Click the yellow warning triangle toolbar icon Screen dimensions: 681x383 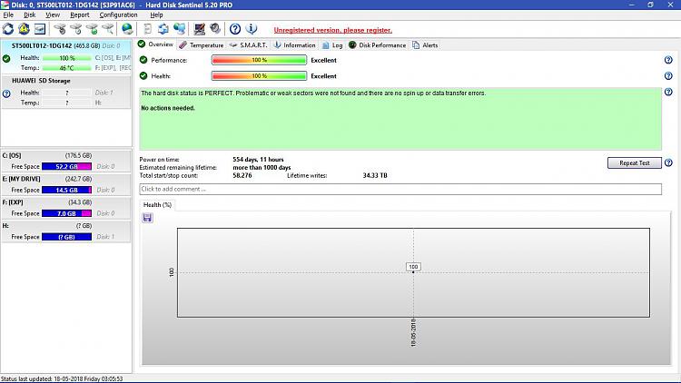24,29
